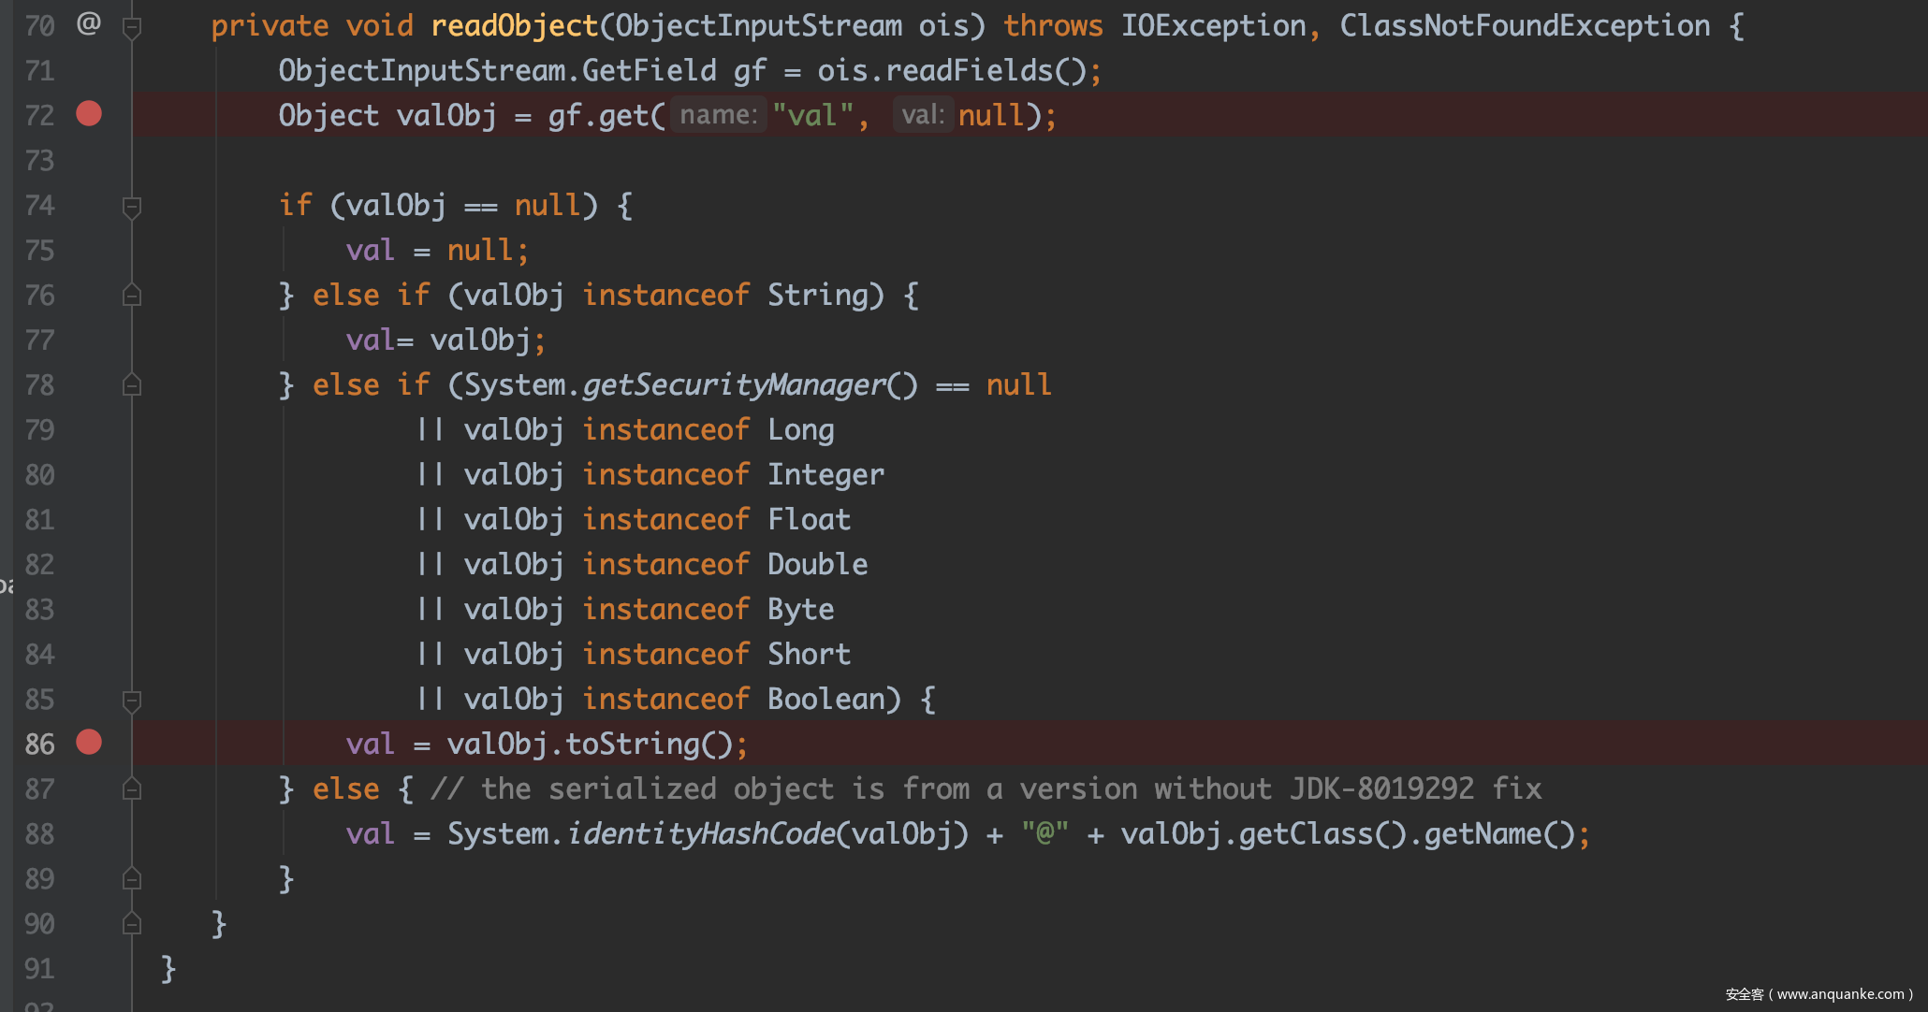The width and height of the screenshot is (1928, 1012).
Task: Click the "name:" parameter hint on line 72
Action: tap(718, 115)
